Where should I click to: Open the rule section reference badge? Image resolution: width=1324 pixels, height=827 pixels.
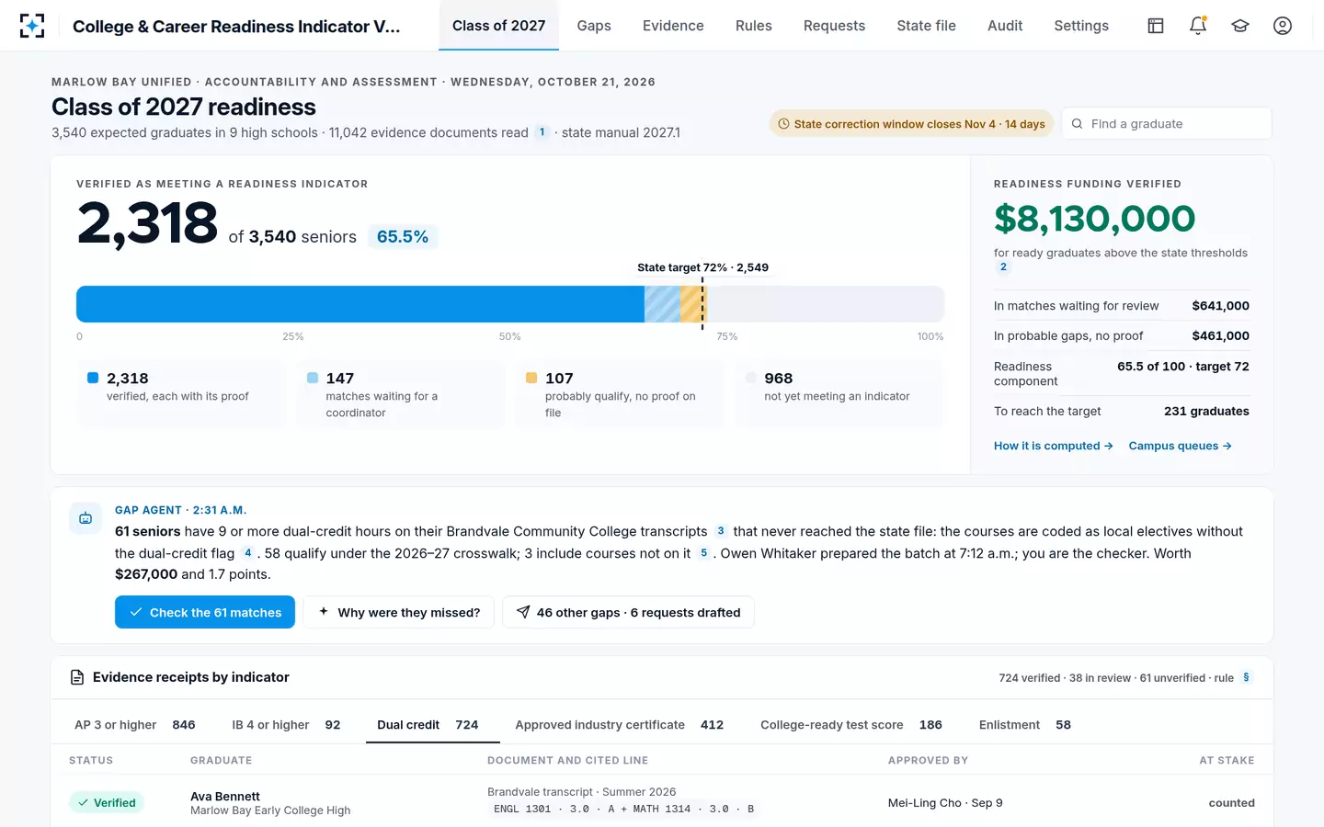[1246, 678]
